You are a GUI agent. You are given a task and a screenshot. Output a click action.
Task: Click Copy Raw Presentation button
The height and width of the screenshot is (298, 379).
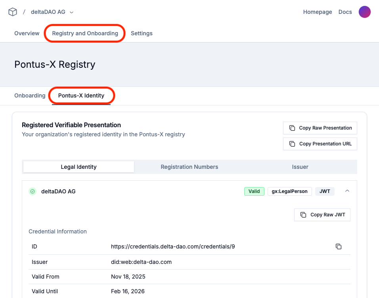pyautogui.click(x=320, y=128)
